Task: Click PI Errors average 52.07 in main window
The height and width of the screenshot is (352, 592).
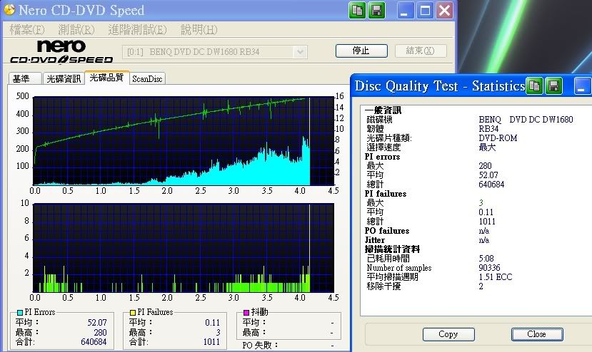Action: 97,323
